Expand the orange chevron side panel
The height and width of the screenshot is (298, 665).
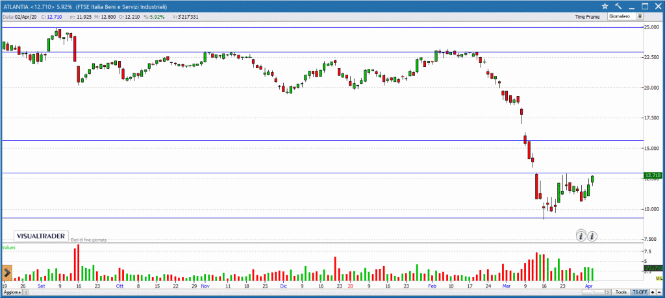coord(6,274)
